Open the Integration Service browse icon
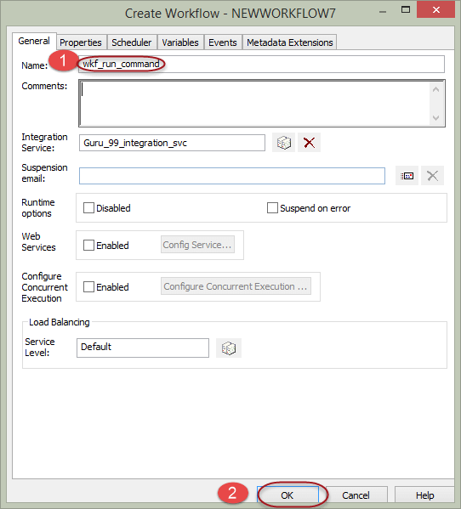 click(x=283, y=143)
